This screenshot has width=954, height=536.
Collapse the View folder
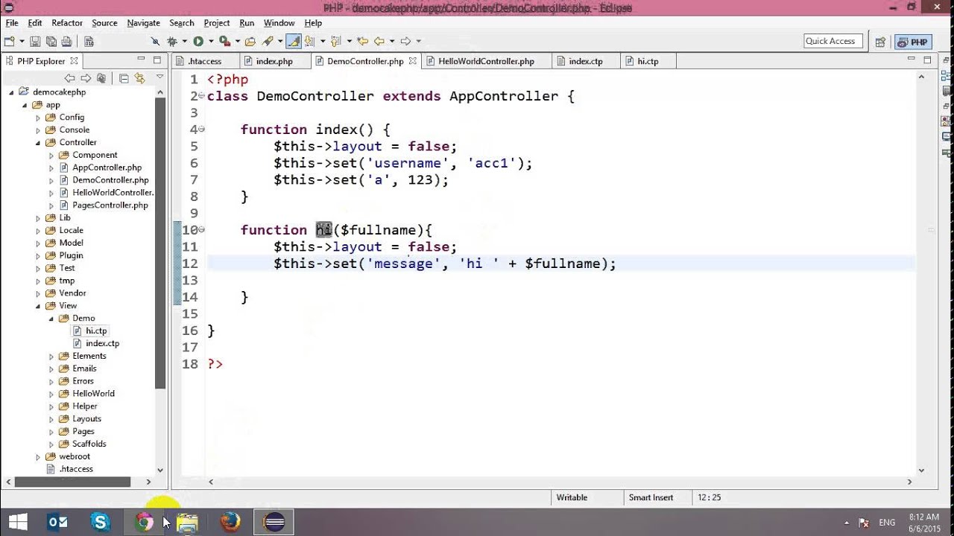[x=38, y=306]
